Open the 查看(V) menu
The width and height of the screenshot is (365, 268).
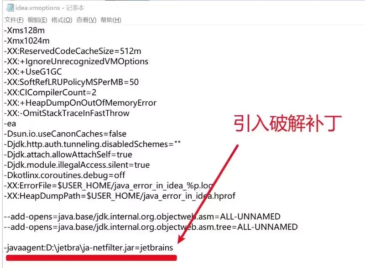86,20
